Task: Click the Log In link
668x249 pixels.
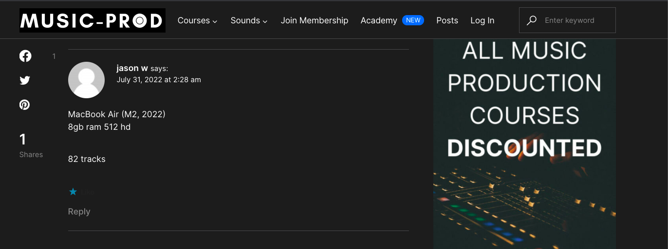Action: (x=482, y=20)
